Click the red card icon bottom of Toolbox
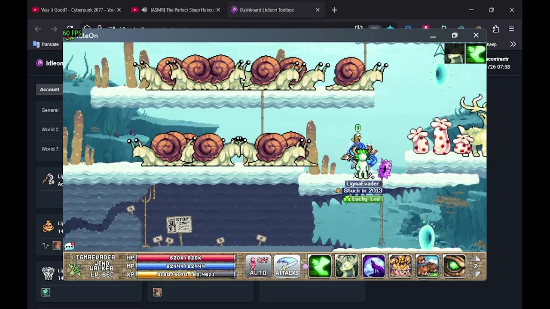 click(x=157, y=293)
